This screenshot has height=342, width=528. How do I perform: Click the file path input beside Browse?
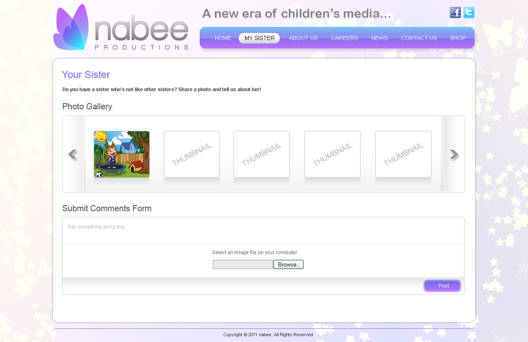point(243,264)
